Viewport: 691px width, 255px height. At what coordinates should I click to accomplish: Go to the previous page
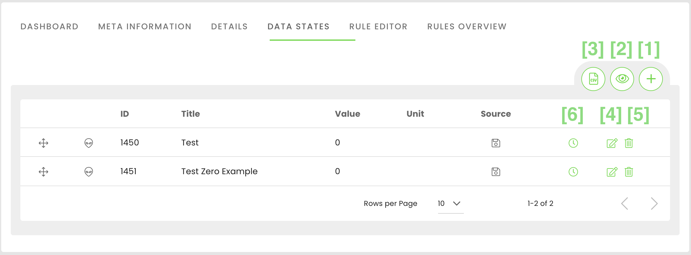click(625, 204)
